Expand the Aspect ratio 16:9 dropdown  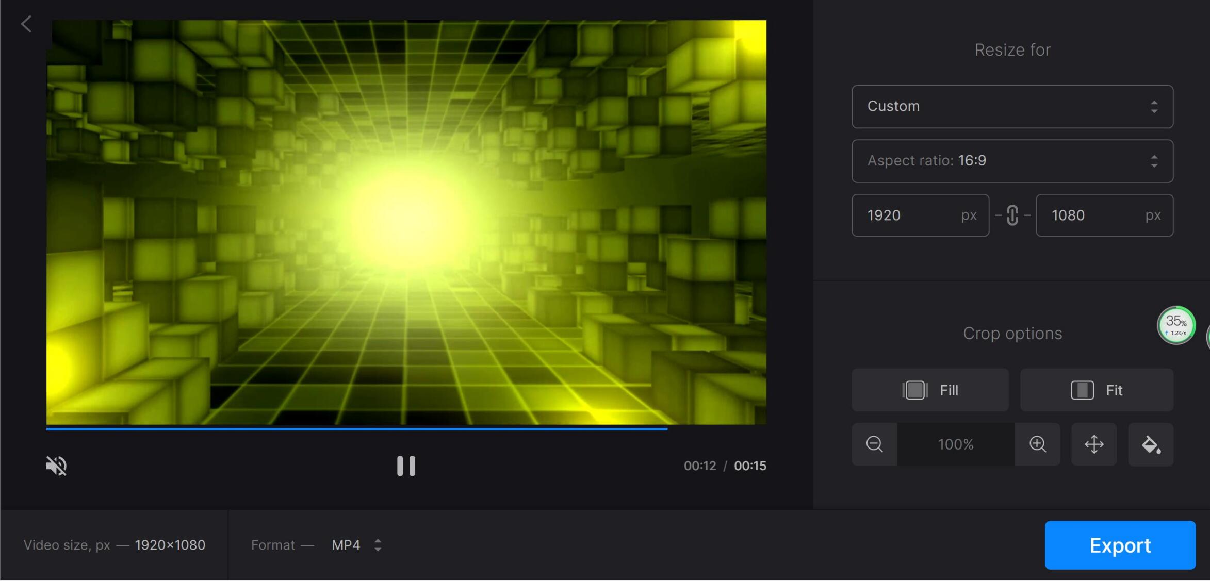(1012, 160)
